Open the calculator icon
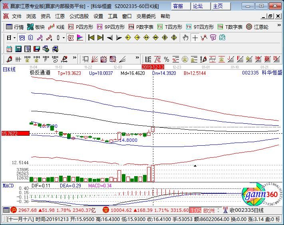This screenshot has height=225, width=284. [18, 49]
